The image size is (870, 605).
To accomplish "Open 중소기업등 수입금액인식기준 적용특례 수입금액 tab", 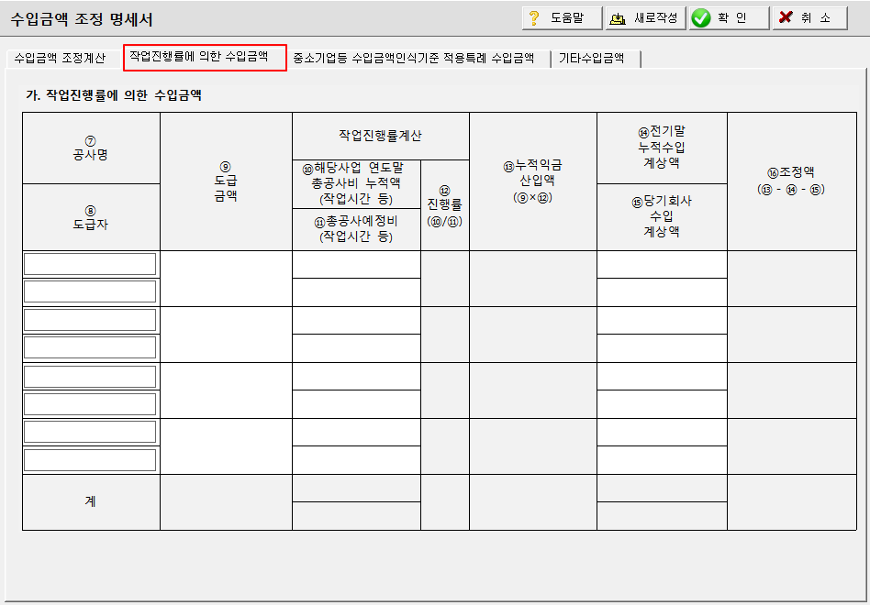I will click(414, 58).
